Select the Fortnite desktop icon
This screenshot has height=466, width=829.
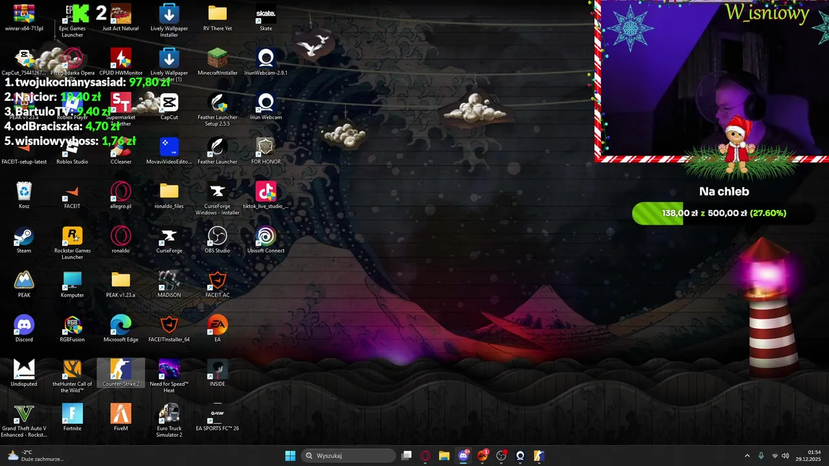click(x=73, y=417)
